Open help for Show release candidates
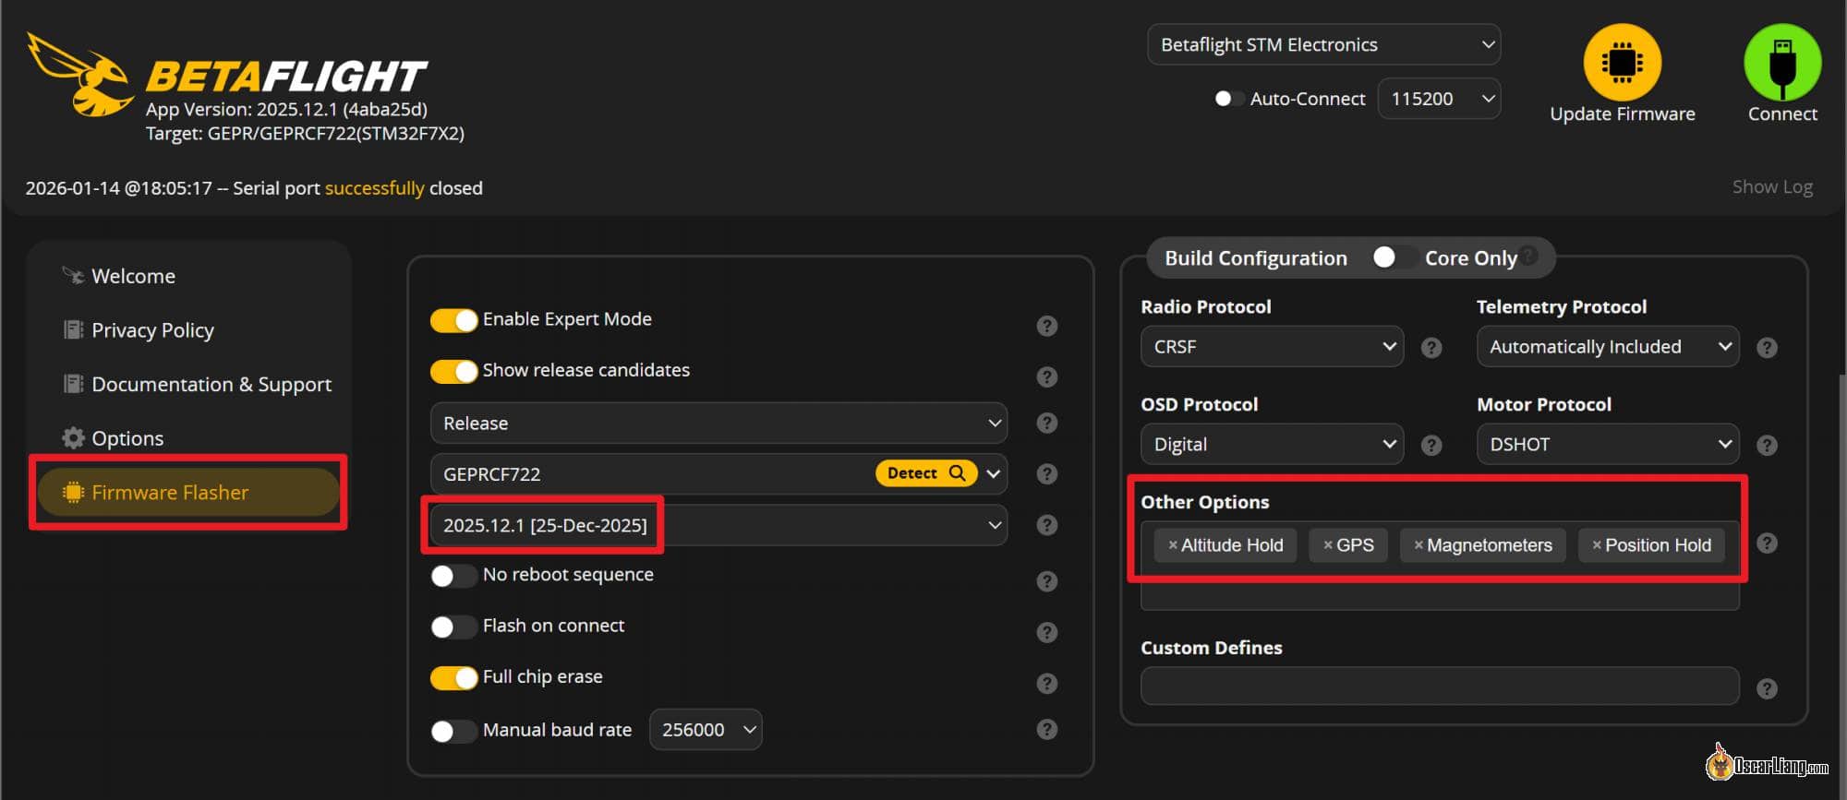Screen dimensions: 1847x800 click(1046, 376)
